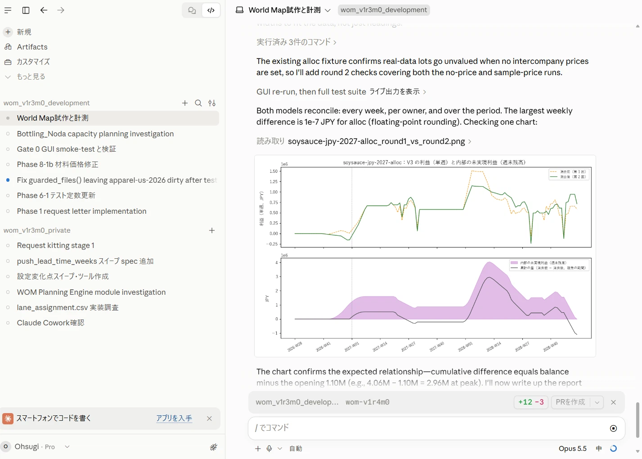Add new session in wom_v1r3m0_private
This screenshot has height=459, width=642.
(x=212, y=230)
